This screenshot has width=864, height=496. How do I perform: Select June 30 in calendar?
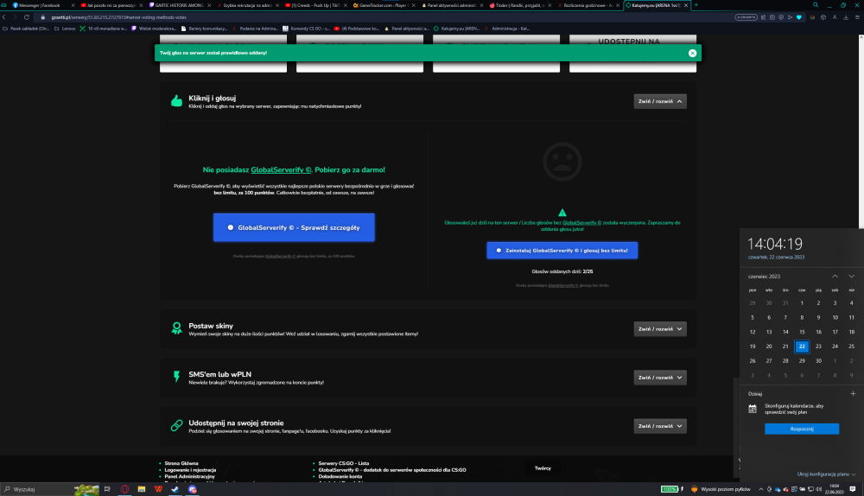tap(818, 360)
